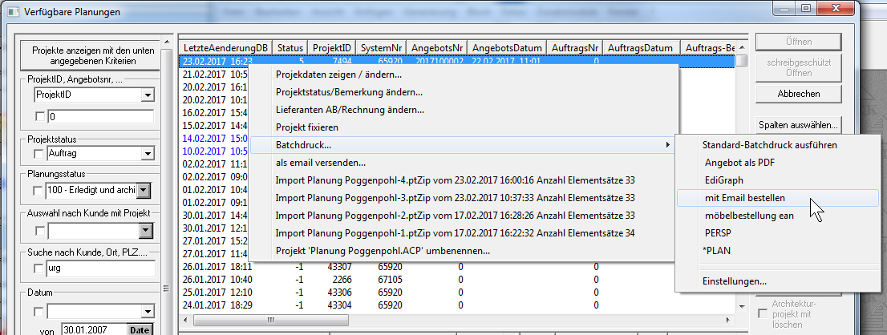Click 'Projektdaten zeigen / ändern...' menu entry
The width and height of the screenshot is (887, 335).
coord(338,75)
